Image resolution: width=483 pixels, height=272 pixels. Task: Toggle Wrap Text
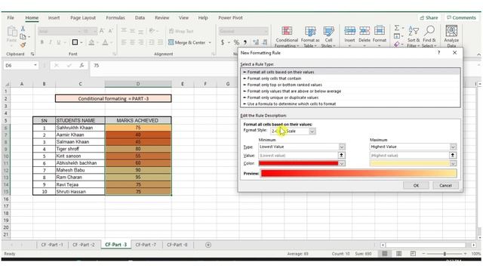point(181,31)
